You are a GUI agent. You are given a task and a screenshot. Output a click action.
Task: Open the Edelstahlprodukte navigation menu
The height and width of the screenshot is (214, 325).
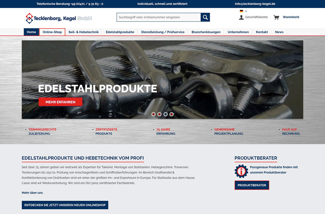[x=120, y=32]
